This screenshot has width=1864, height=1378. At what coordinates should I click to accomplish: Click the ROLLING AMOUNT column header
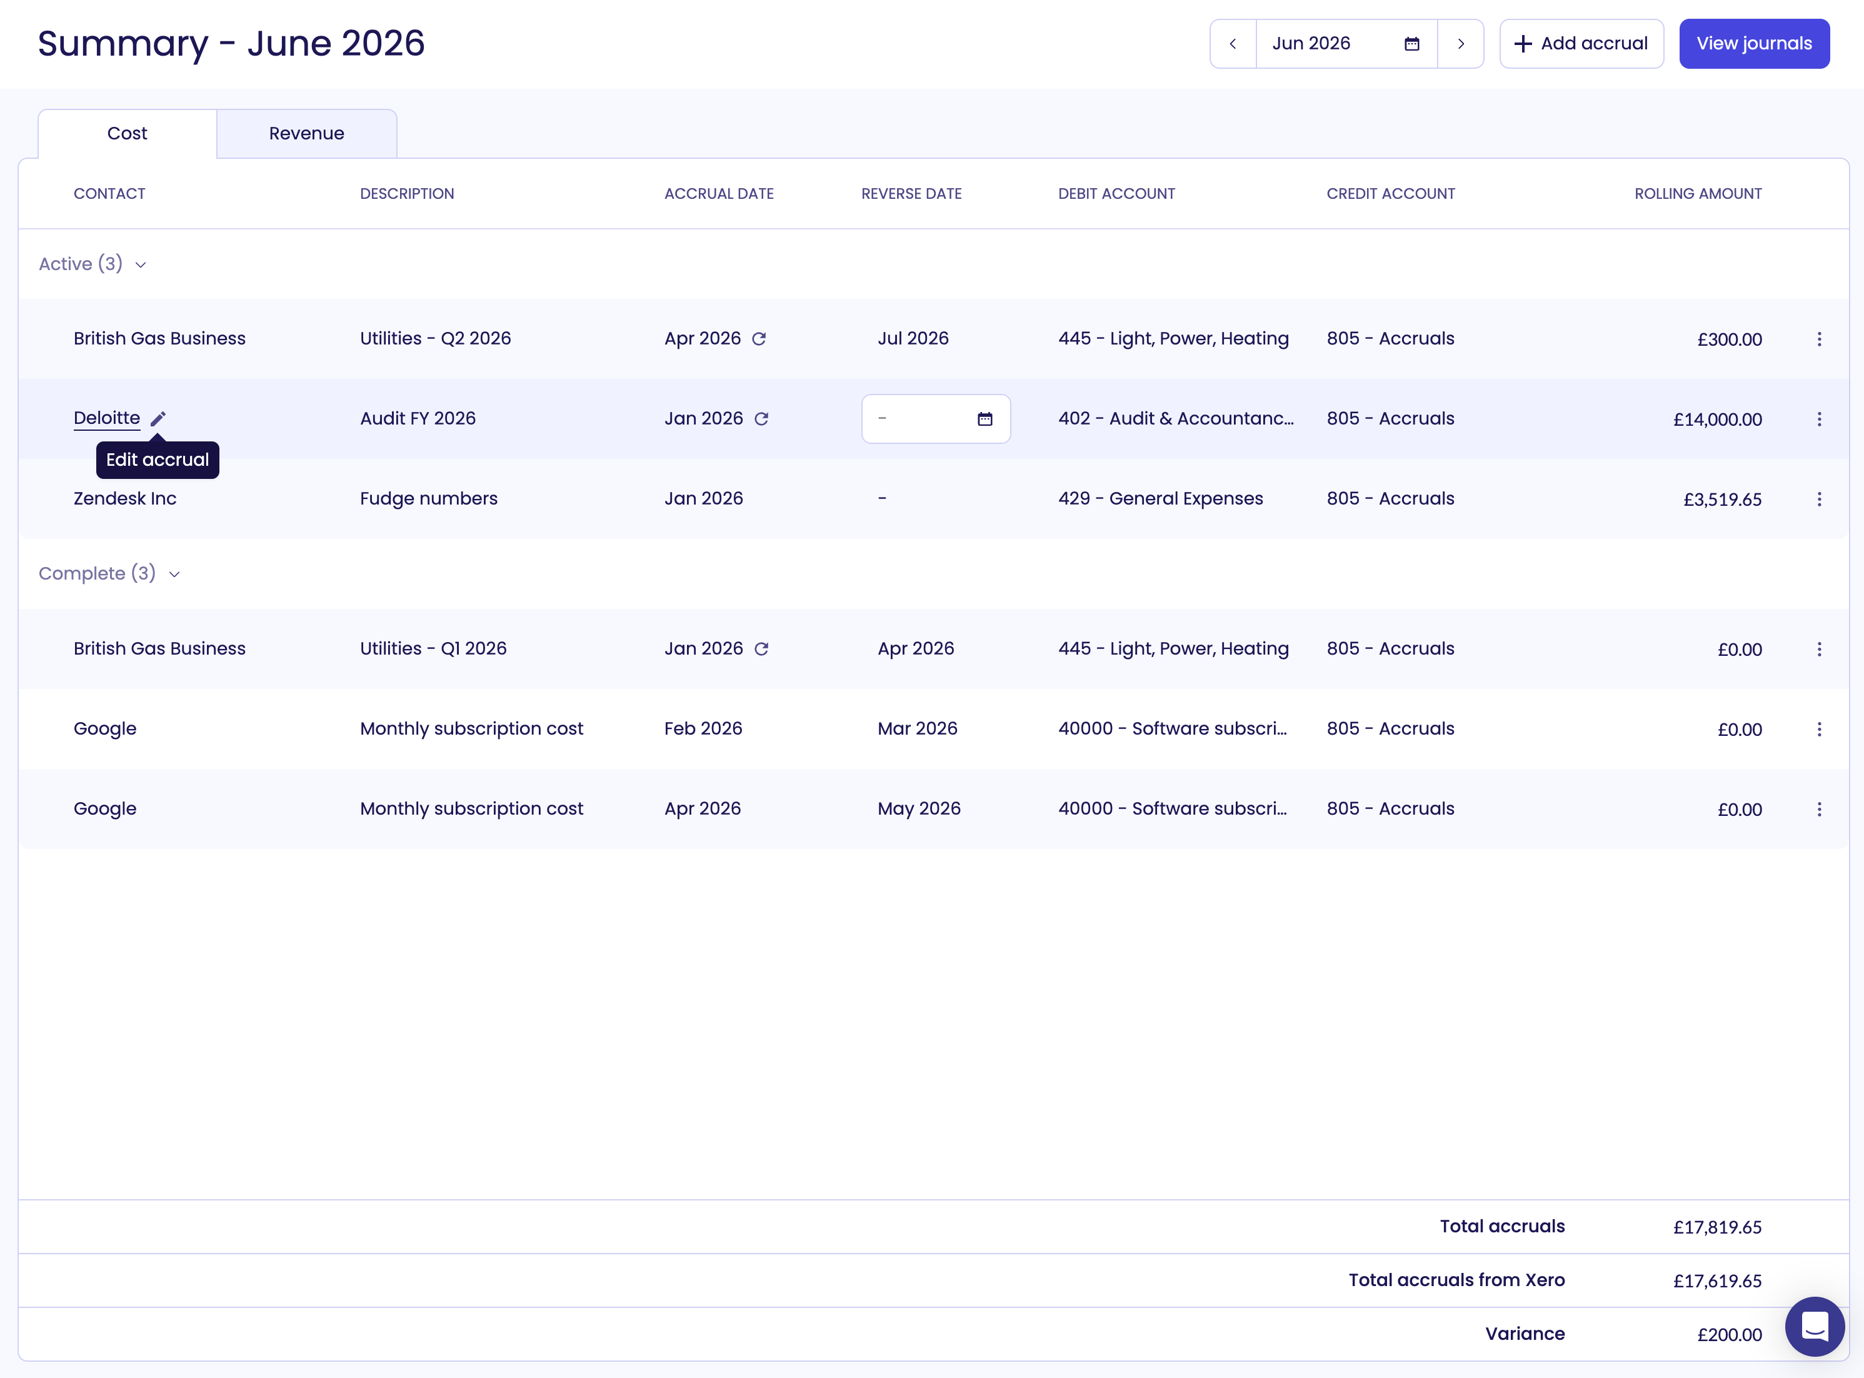point(1698,194)
